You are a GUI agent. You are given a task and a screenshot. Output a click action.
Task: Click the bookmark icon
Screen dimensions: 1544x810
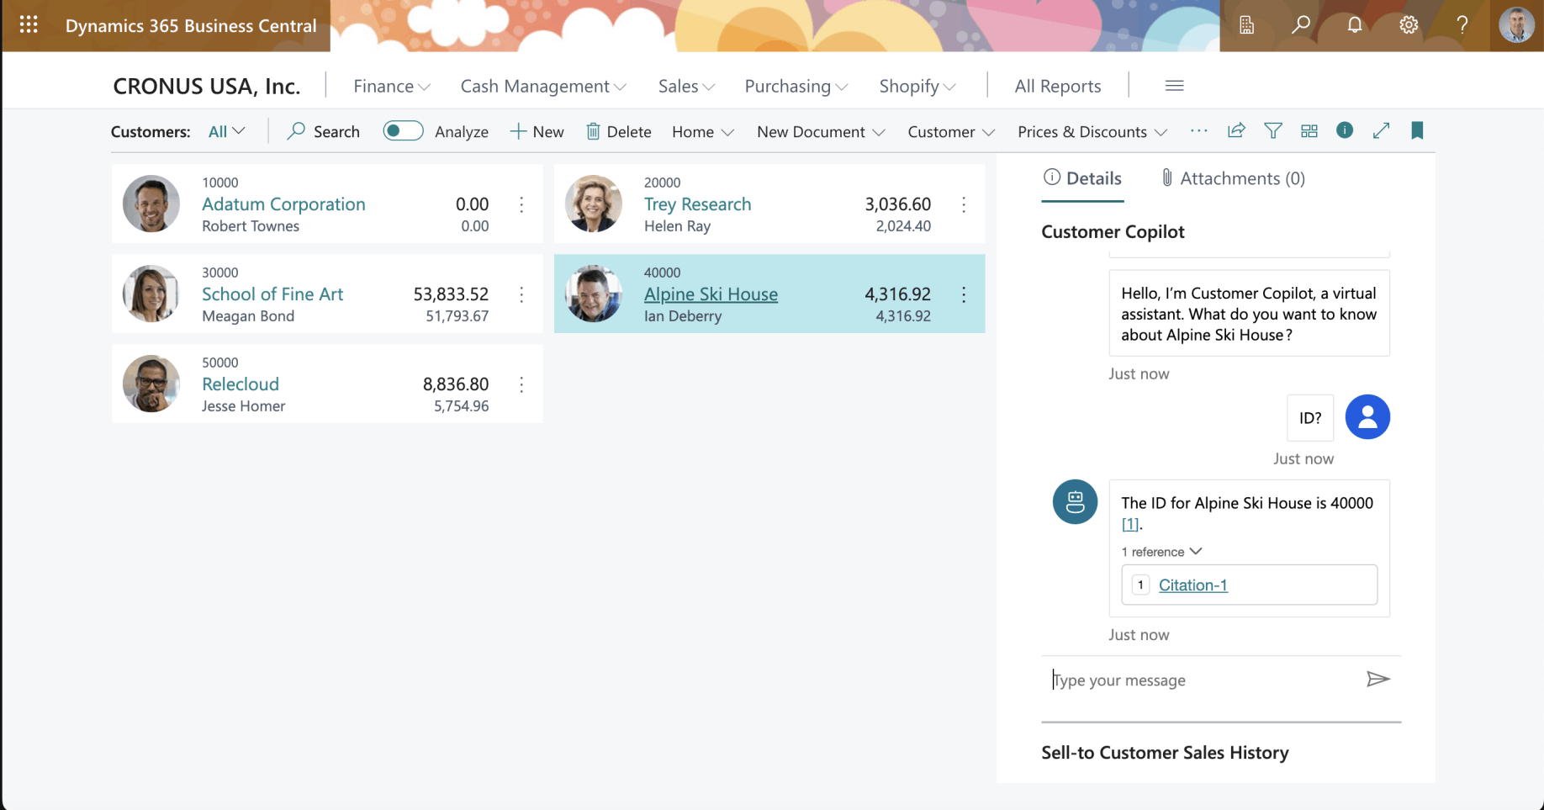1417,130
